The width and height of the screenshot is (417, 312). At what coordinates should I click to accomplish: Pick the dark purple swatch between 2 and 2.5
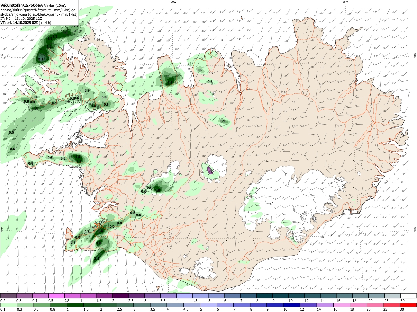(120, 296)
